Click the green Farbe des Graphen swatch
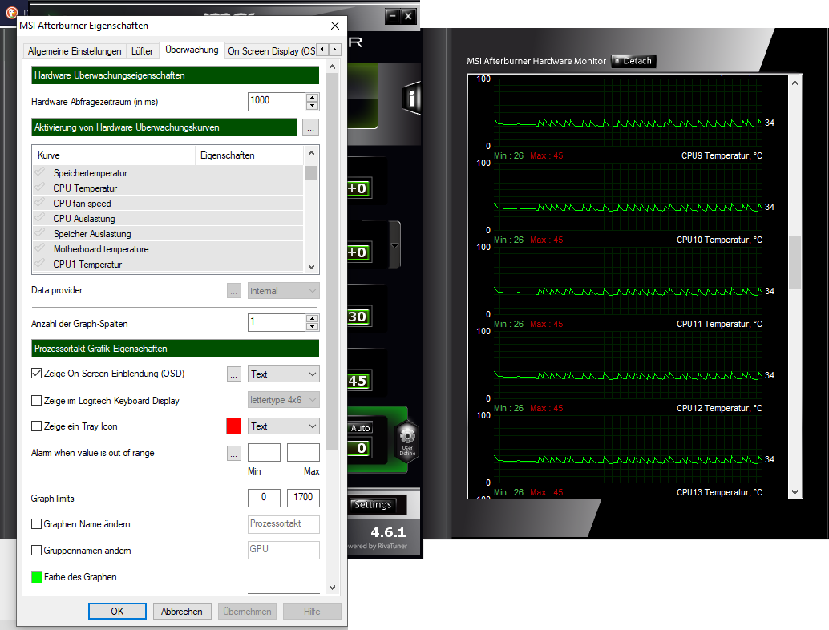This screenshot has width=829, height=630. click(x=37, y=577)
